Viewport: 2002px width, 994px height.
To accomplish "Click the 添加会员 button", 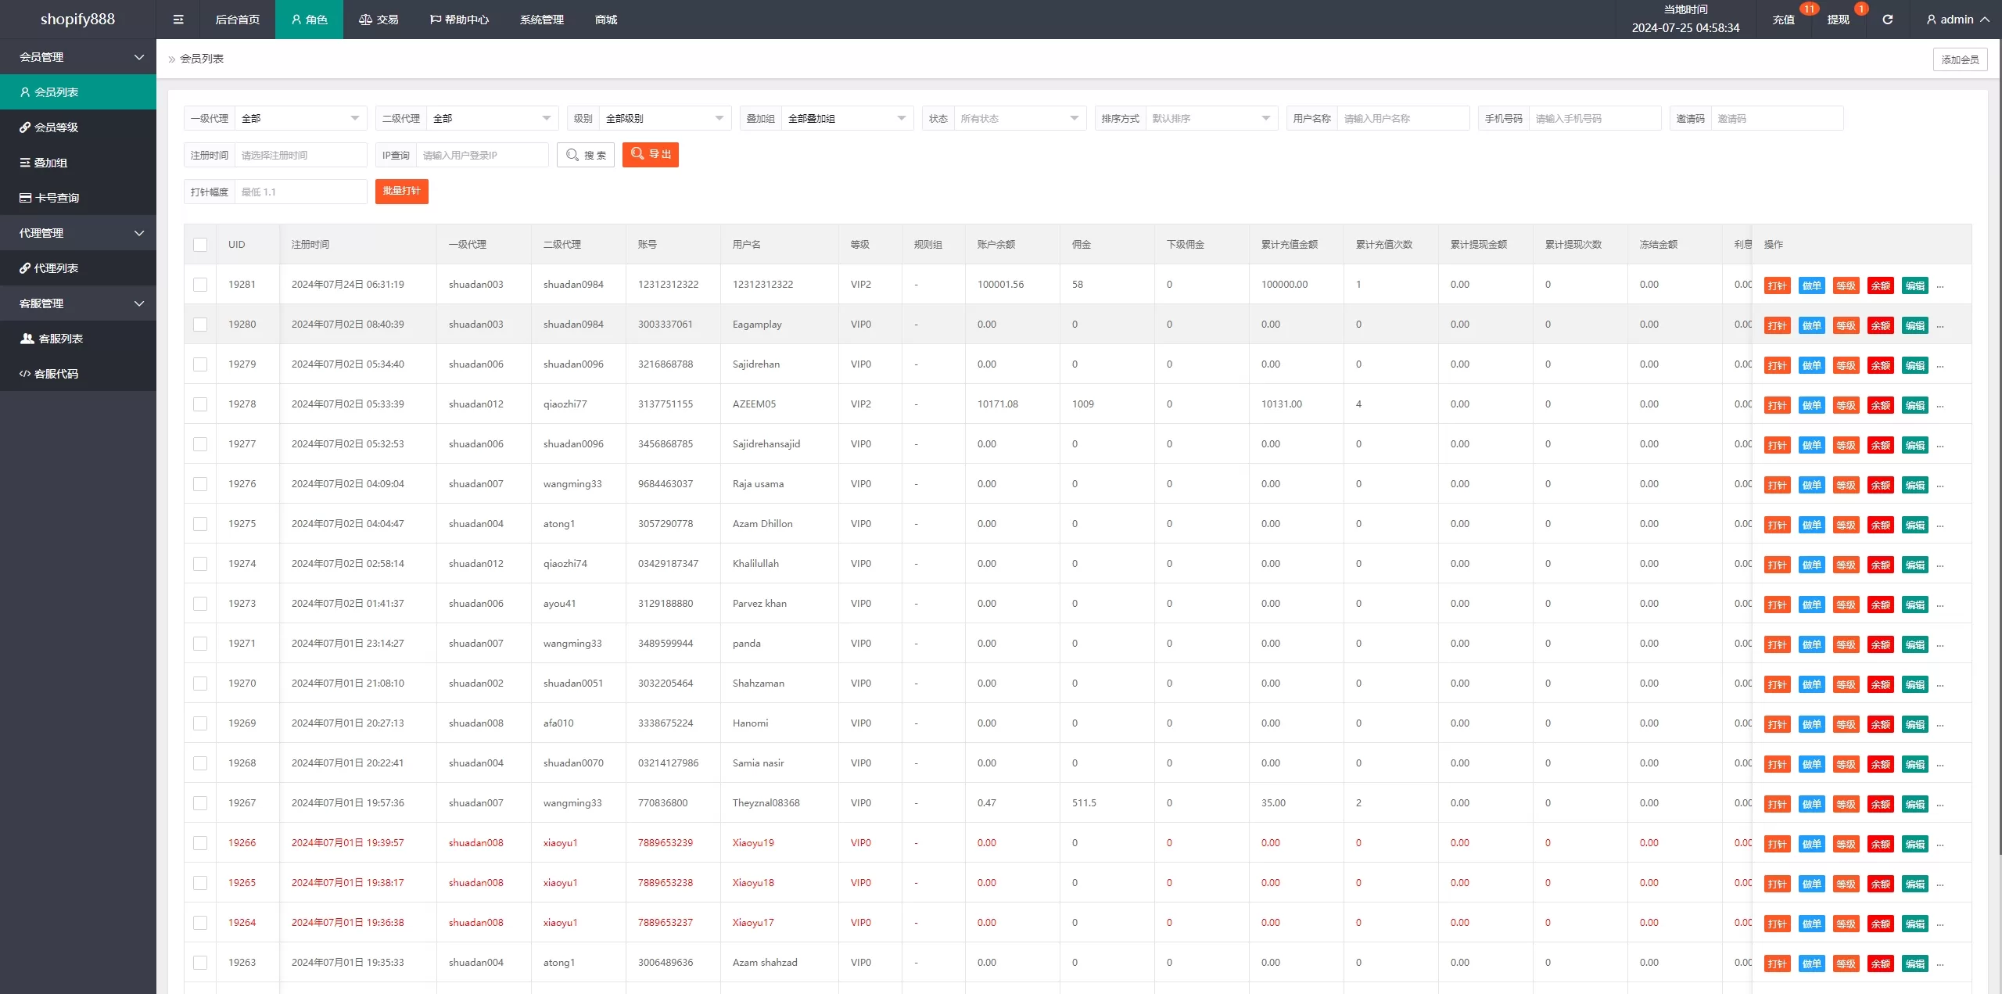I will click(x=1959, y=59).
